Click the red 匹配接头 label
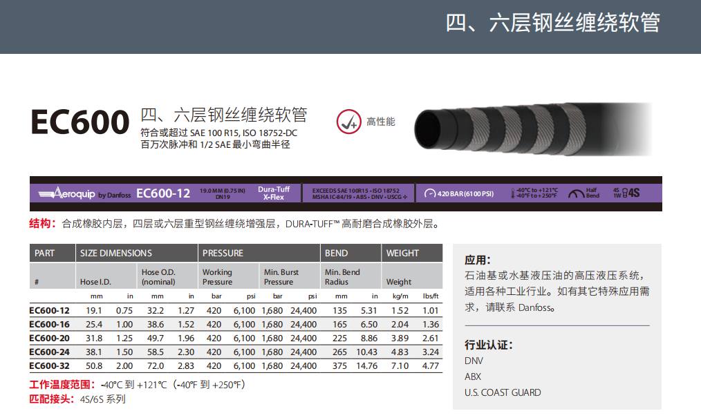The height and width of the screenshot is (420, 701). (x=51, y=399)
